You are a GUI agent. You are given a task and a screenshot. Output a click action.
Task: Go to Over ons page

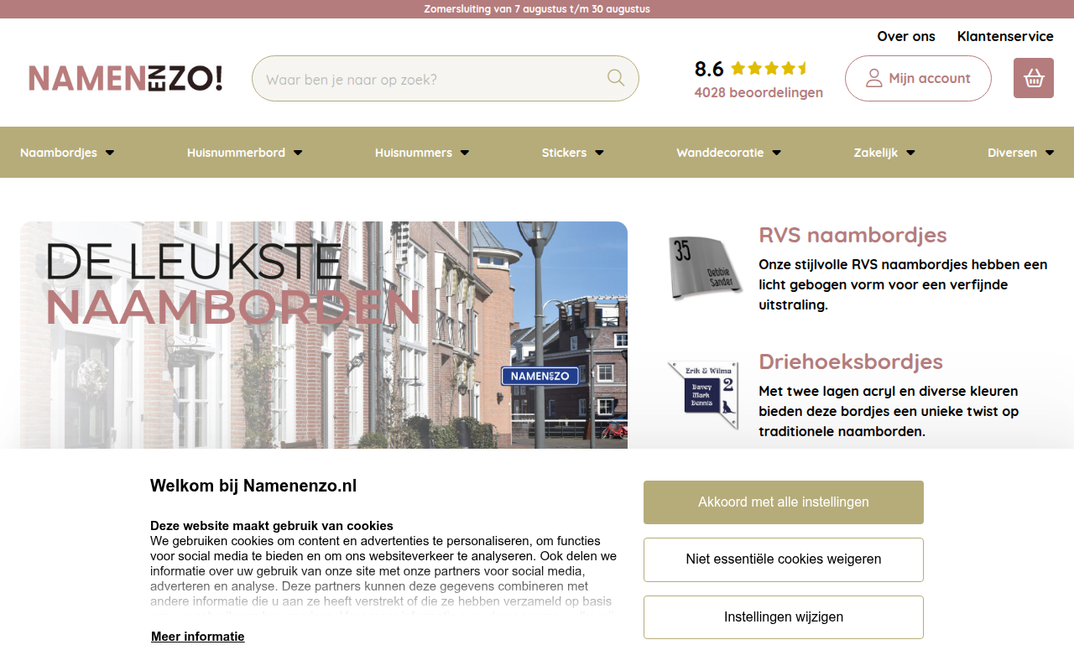click(x=906, y=36)
